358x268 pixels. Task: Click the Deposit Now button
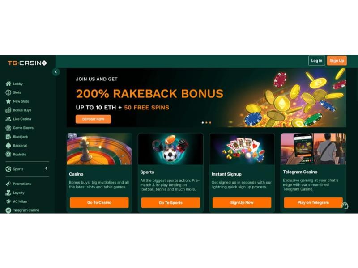point(93,119)
